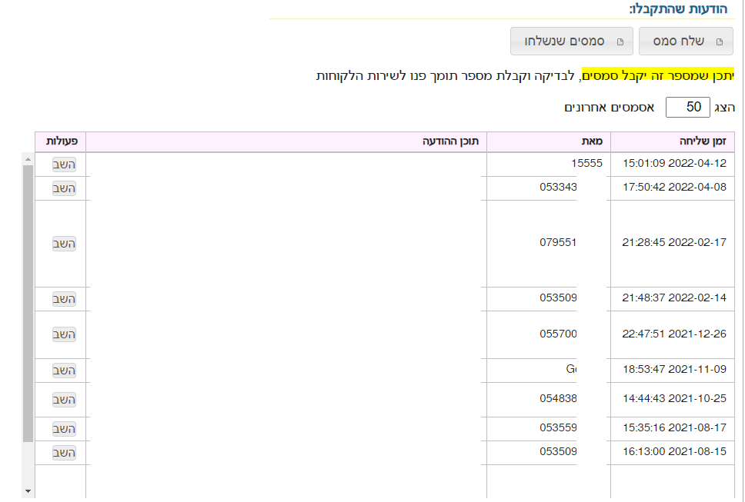
Task: Click the שלח סמס button
Action: coord(685,41)
